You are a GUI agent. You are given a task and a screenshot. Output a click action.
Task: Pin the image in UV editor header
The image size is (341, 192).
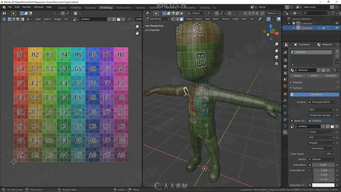[129, 19]
